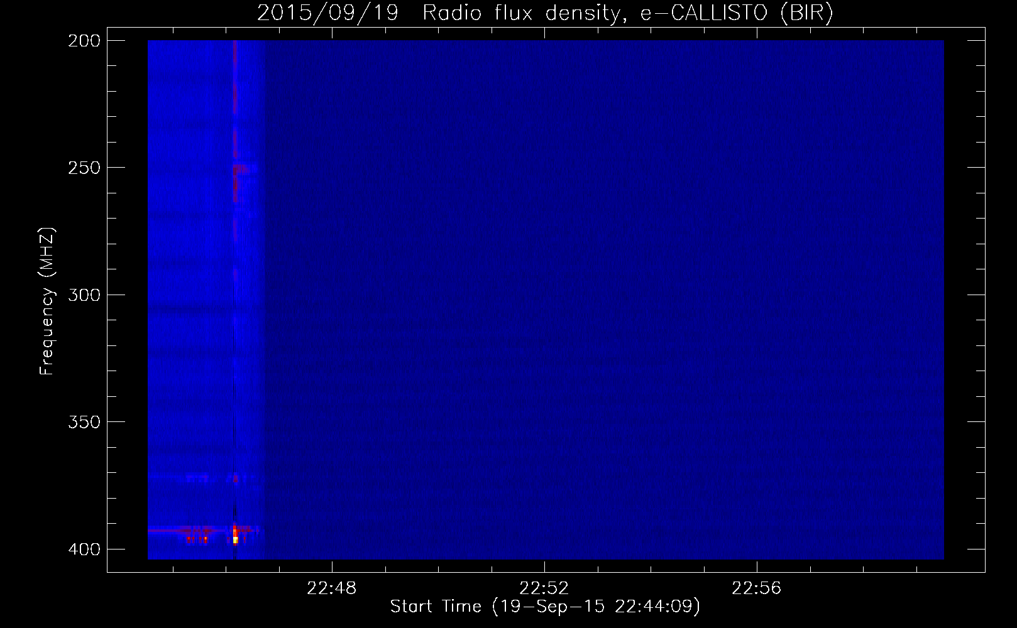
Task: Click the plot title '2015/09/19 Radio flux density'
Action: 439,13
